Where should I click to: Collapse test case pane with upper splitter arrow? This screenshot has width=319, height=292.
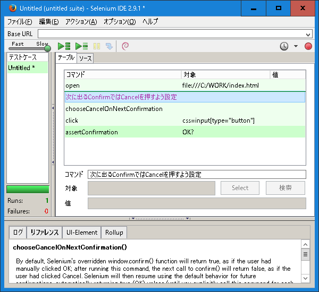53,108
